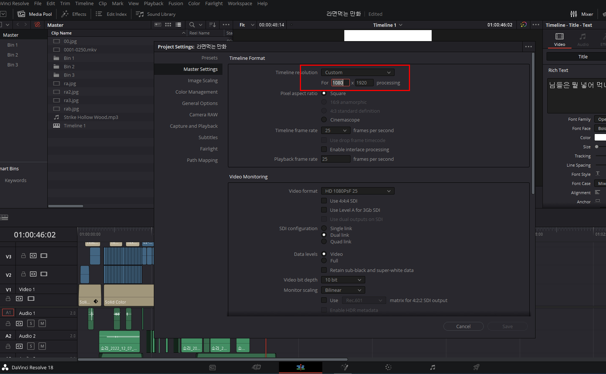The height and width of the screenshot is (374, 606).
Task: Lock the V3 track
Action: point(23,255)
